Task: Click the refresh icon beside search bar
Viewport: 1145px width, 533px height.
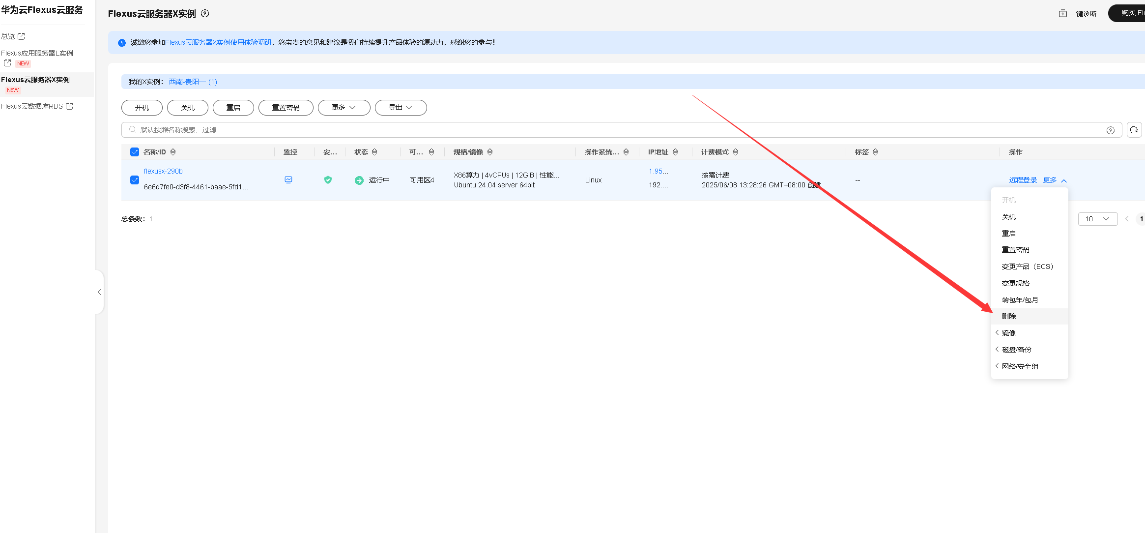Action: point(1134,130)
